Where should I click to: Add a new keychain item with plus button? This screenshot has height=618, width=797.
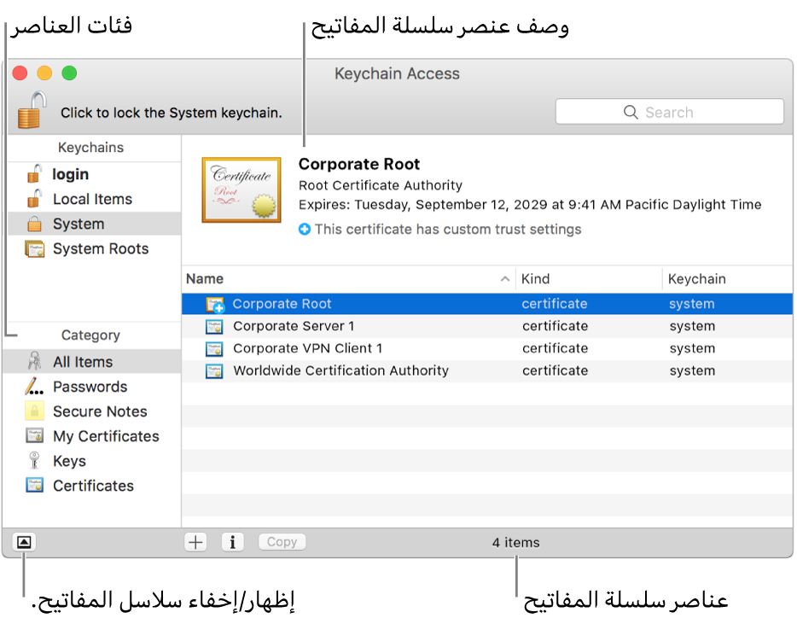tap(195, 542)
